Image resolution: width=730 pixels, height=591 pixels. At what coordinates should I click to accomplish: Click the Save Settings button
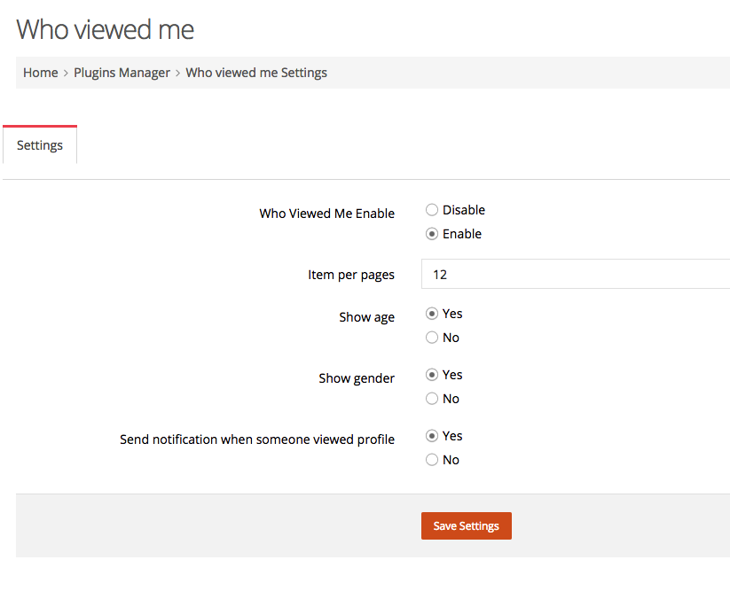(466, 526)
